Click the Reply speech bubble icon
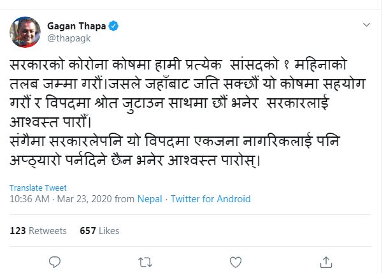This screenshot has height=273, width=386. click(x=55, y=261)
